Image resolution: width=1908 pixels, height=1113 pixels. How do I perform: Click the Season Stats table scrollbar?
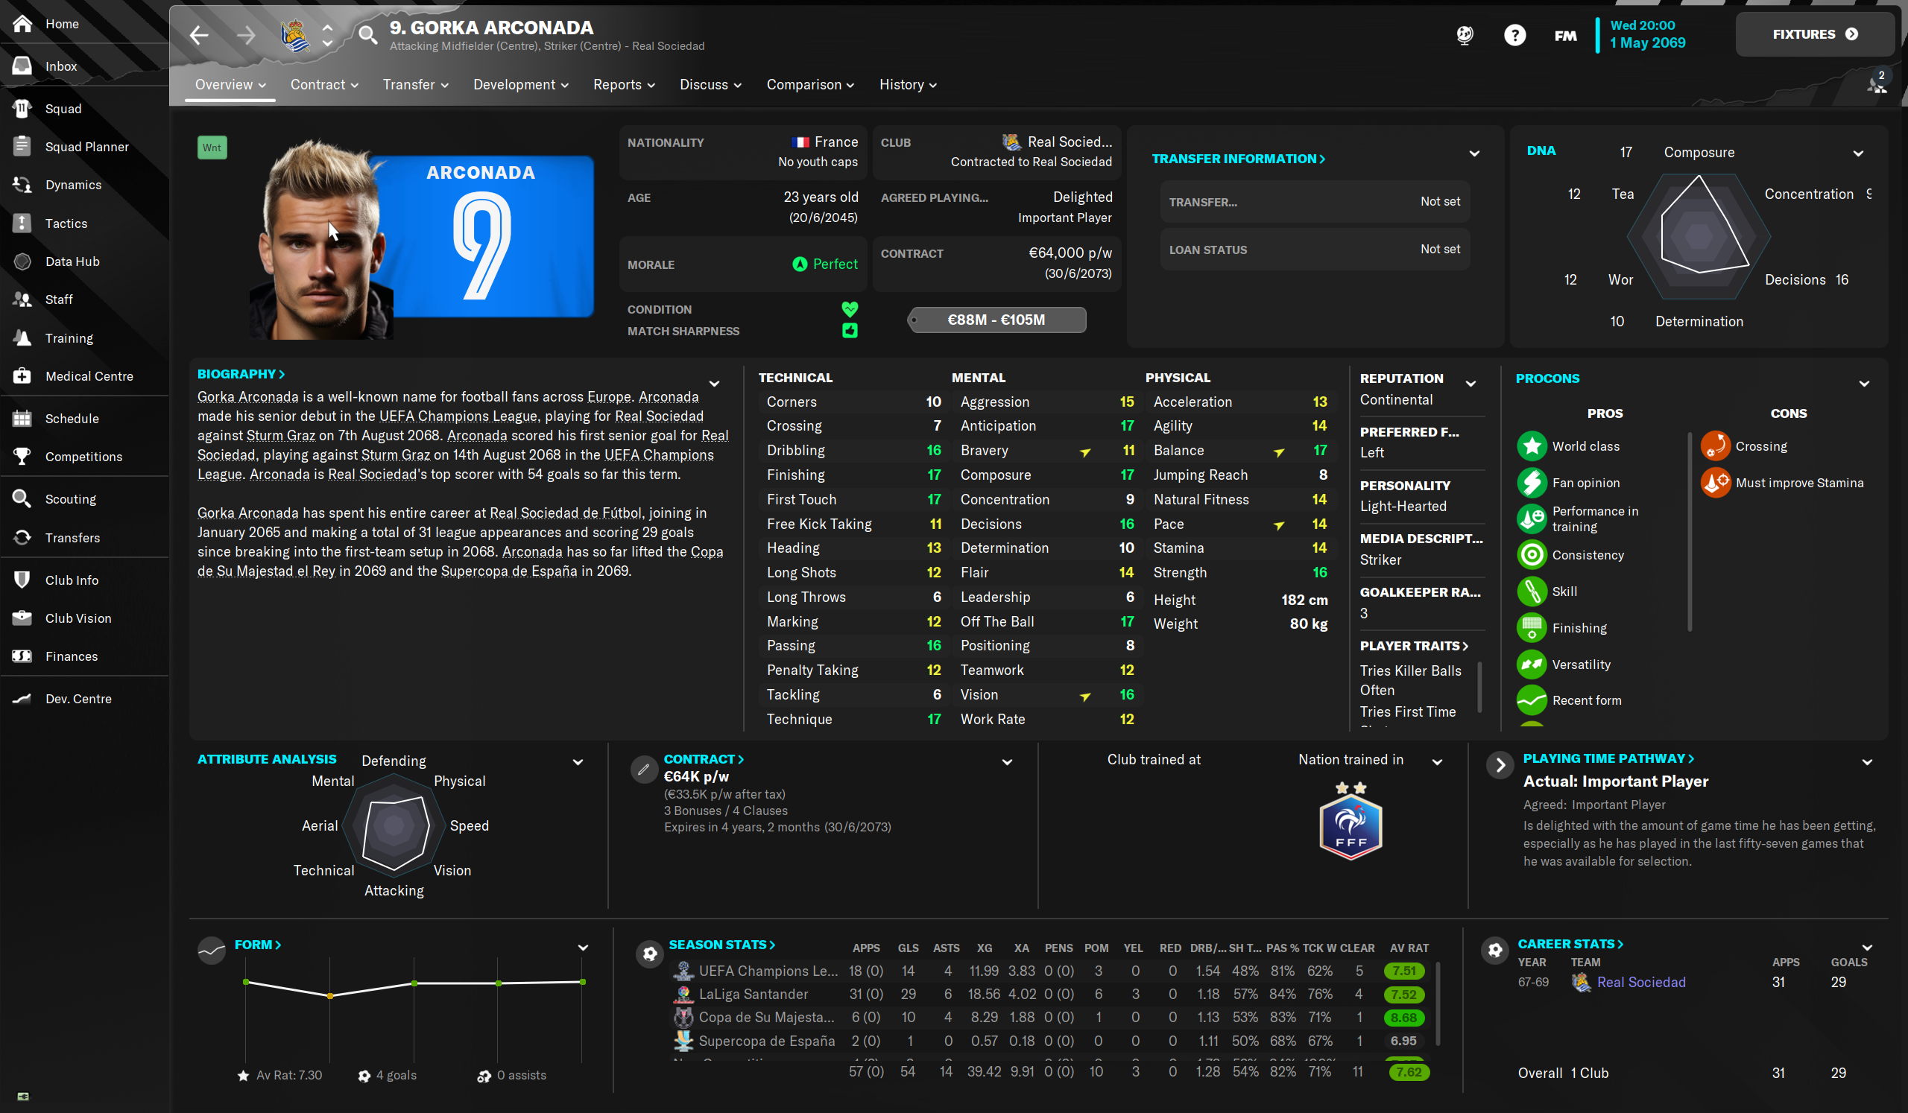pyautogui.click(x=1438, y=1003)
